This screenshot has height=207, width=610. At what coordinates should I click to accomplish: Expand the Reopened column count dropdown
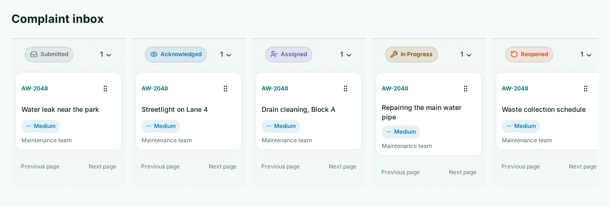pos(586,55)
